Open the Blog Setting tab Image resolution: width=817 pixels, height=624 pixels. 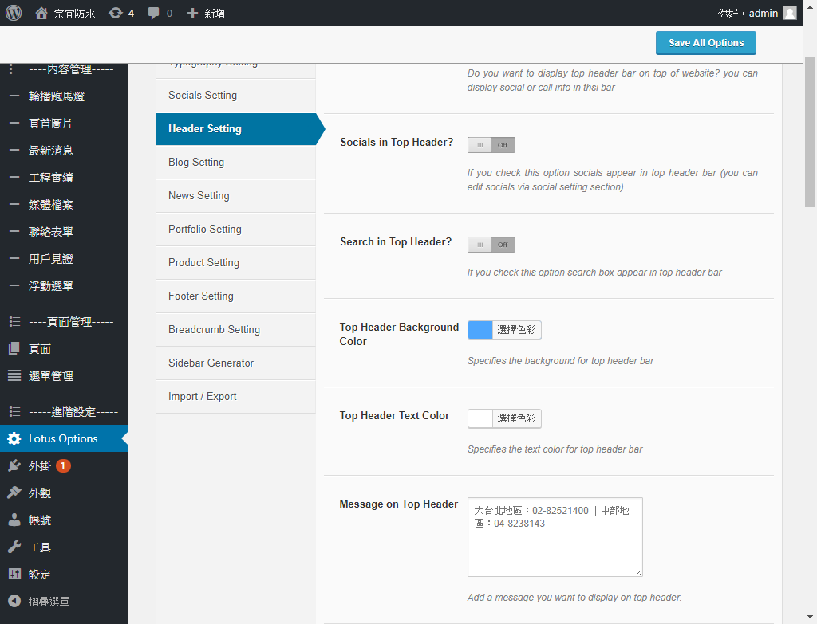[x=235, y=163]
